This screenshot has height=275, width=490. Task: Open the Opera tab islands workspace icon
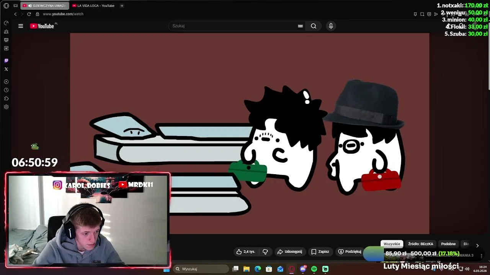[x=15, y=6]
